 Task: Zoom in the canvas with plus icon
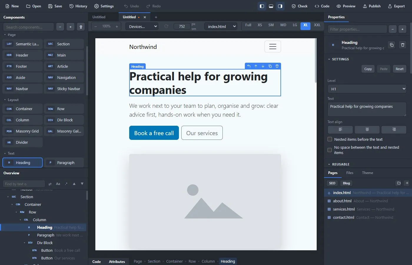(117, 26)
